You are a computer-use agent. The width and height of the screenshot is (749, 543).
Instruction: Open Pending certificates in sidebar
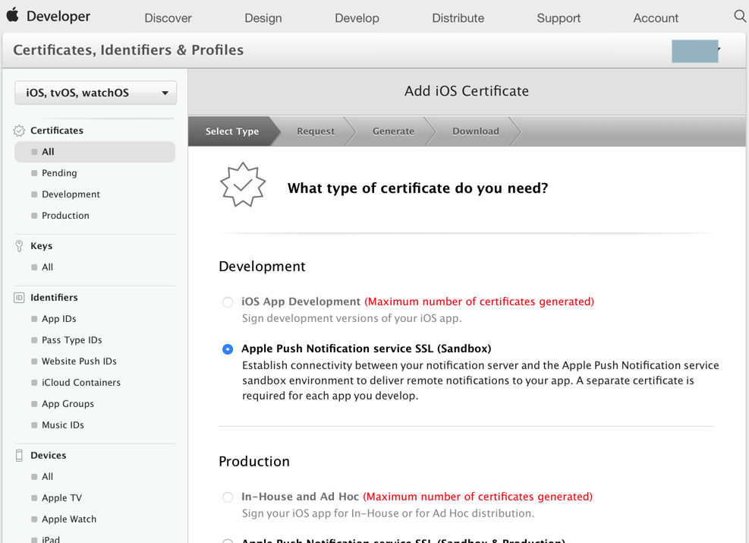point(59,173)
